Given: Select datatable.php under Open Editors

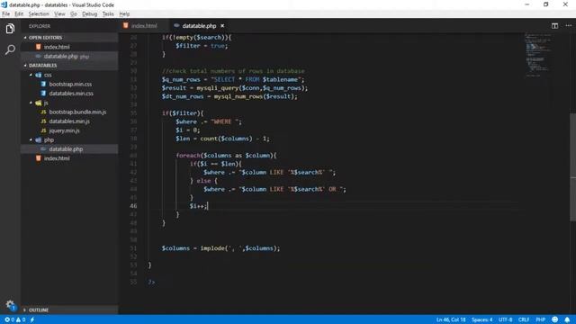Looking at the screenshot, I should (70, 56).
